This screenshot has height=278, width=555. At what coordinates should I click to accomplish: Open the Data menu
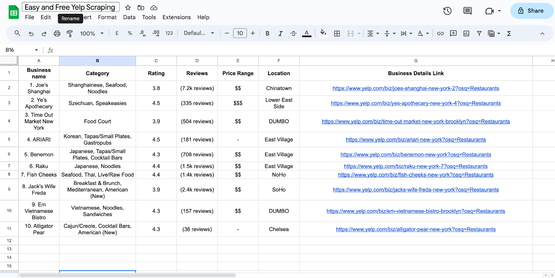click(129, 17)
